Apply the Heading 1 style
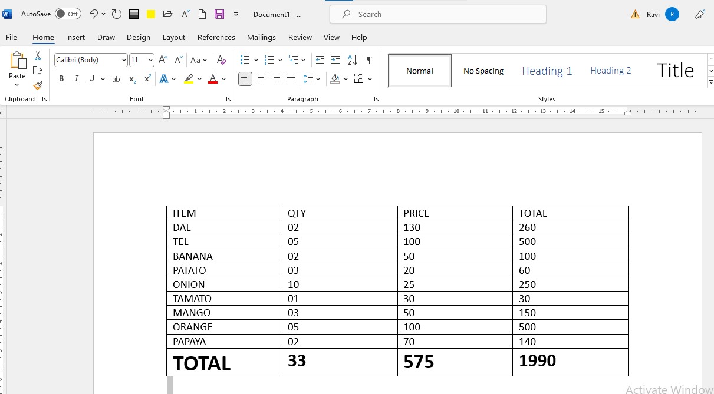Screen dimensions: 714x394 [x=547, y=71]
